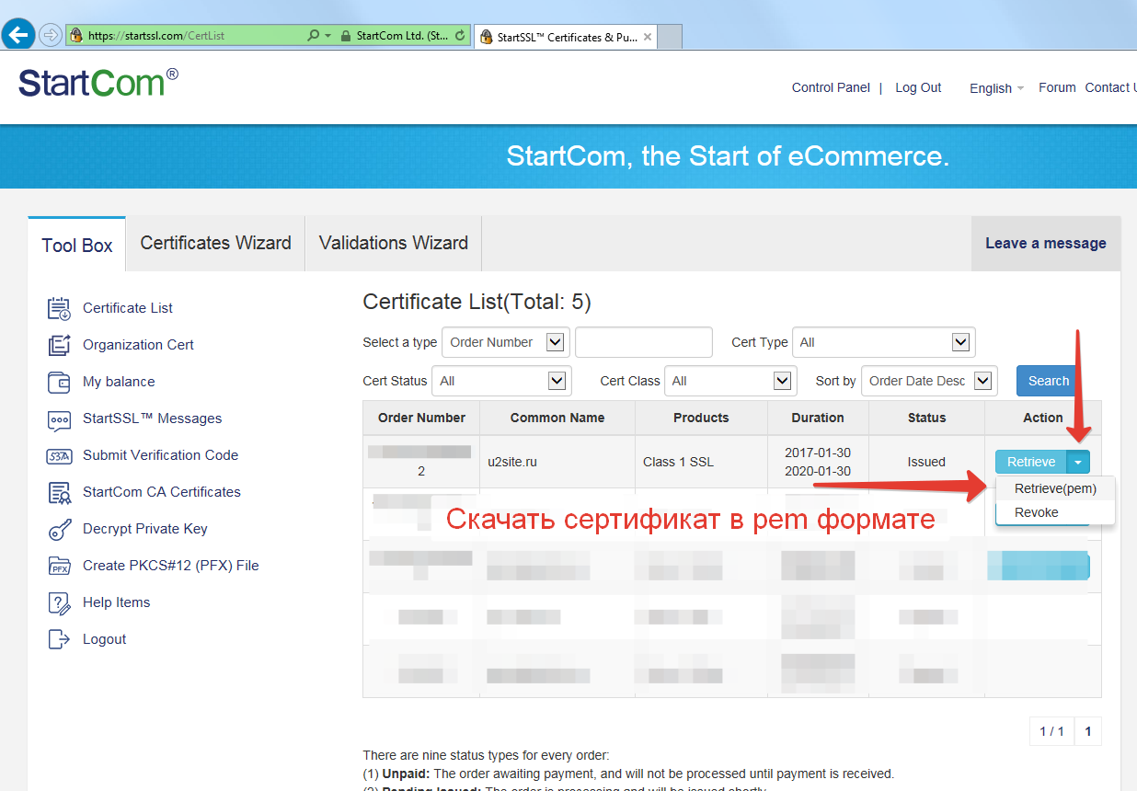1137x791 pixels.
Task: Open the Sort by Order Date Desc dropdown
Action: coord(929,381)
